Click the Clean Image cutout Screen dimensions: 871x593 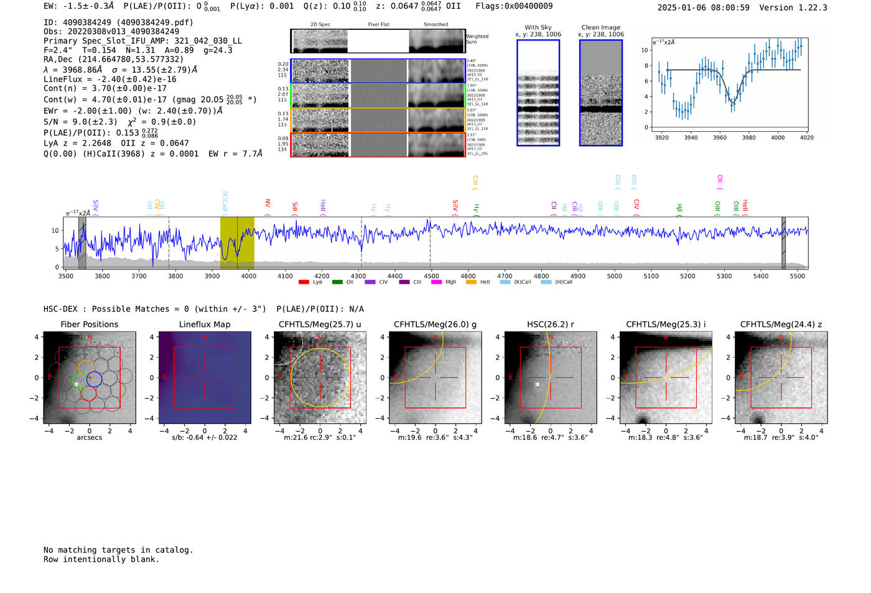point(601,93)
